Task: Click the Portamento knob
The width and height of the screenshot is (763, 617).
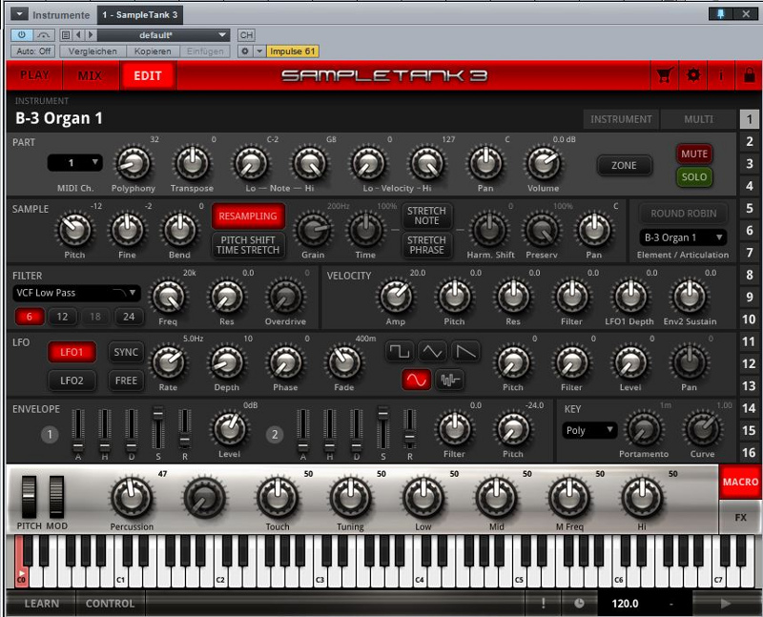Action: click(644, 430)
